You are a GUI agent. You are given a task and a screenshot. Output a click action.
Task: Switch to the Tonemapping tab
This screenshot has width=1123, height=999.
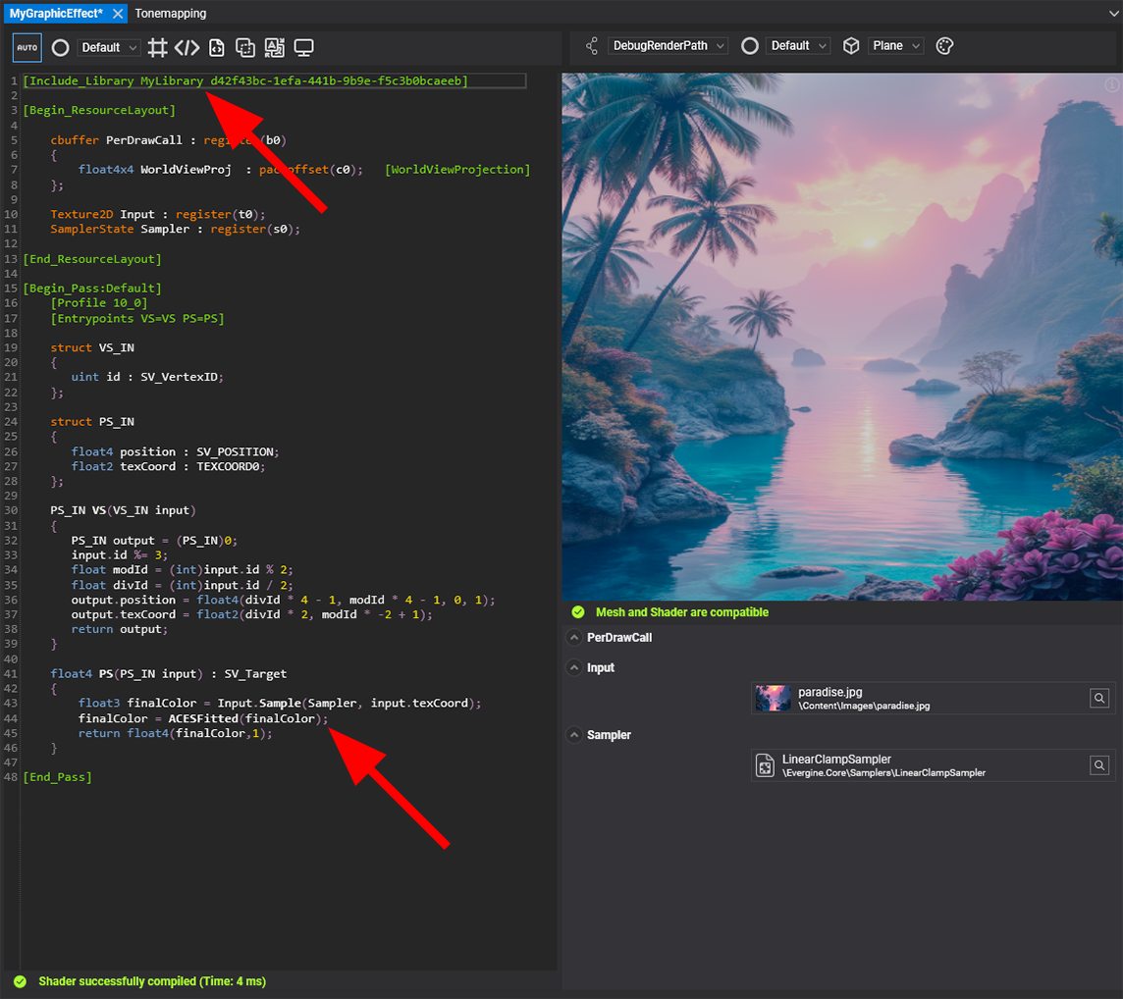pyautogui.click(x=171, y=14)
